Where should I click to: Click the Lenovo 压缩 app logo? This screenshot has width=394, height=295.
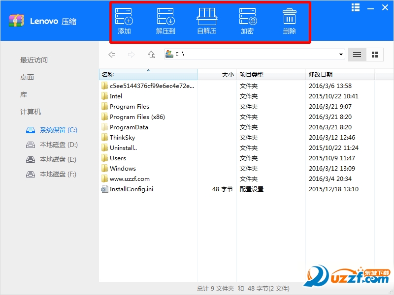[x=16, y=21]
